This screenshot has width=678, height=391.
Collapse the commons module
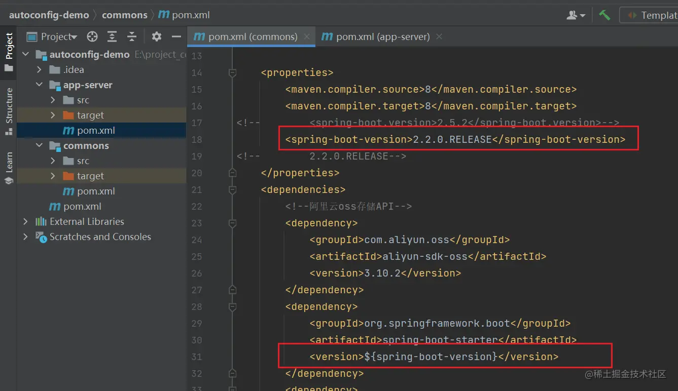tap(39, 145)
